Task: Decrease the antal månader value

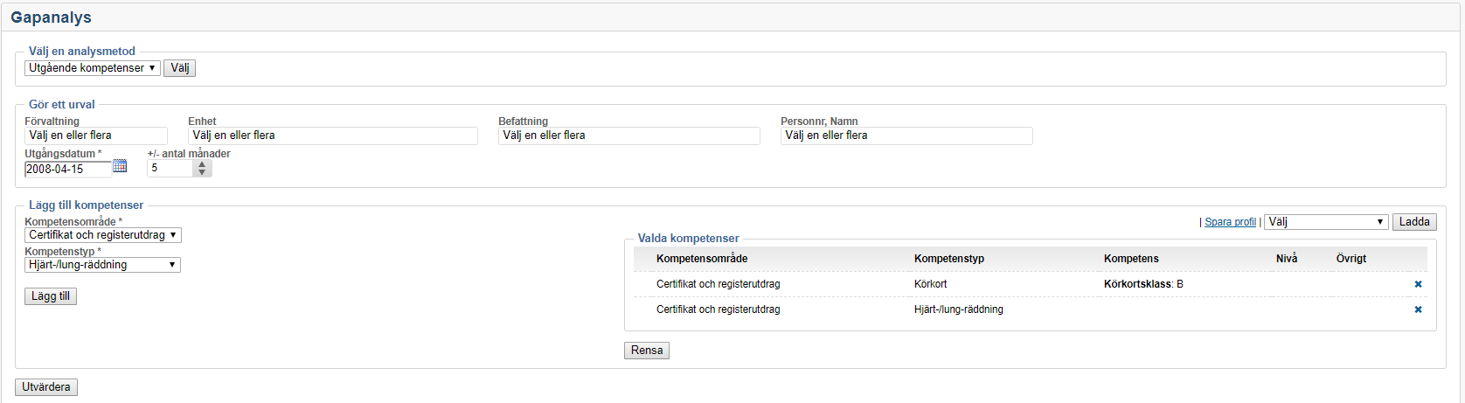Action: [202, 172]
